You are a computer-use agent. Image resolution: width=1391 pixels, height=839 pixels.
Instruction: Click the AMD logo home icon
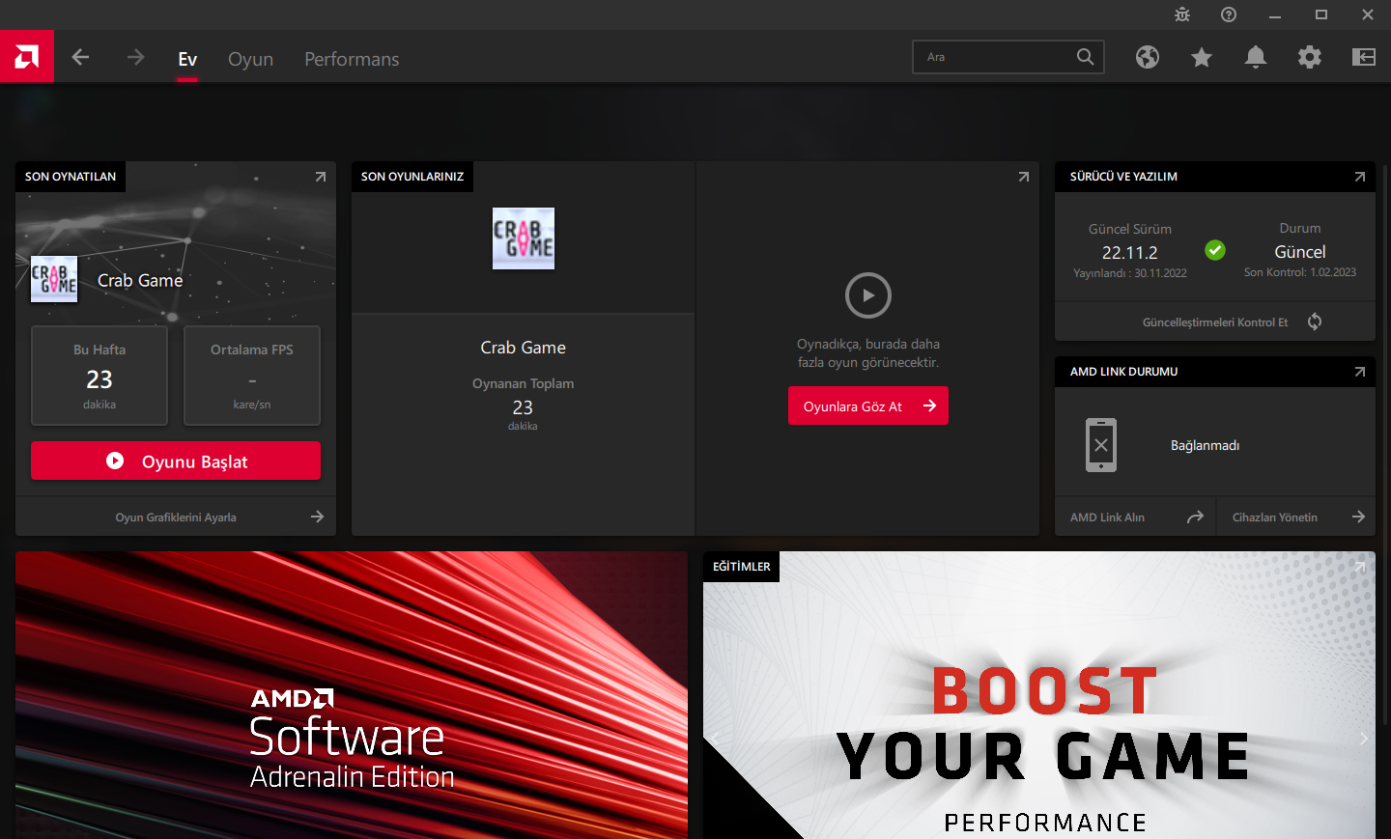pyautogui.click(x=27, y=57)
